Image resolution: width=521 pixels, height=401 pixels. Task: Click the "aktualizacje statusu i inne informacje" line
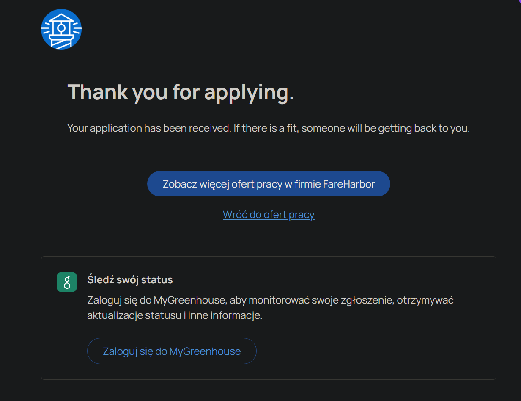point(175,316)
